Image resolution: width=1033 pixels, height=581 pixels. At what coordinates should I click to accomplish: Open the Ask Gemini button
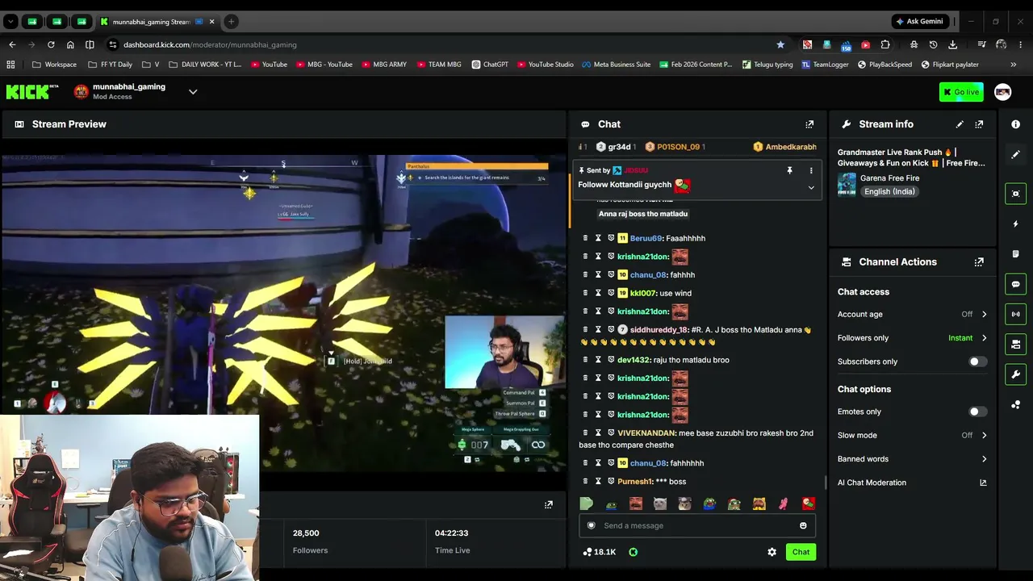tap(919, 22)
